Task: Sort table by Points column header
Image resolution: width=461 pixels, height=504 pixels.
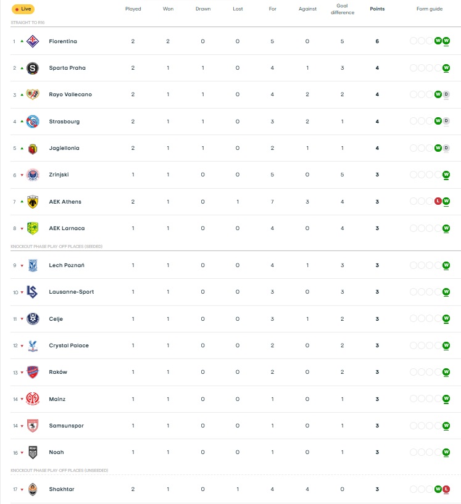Action: click(x=377, y=9)
